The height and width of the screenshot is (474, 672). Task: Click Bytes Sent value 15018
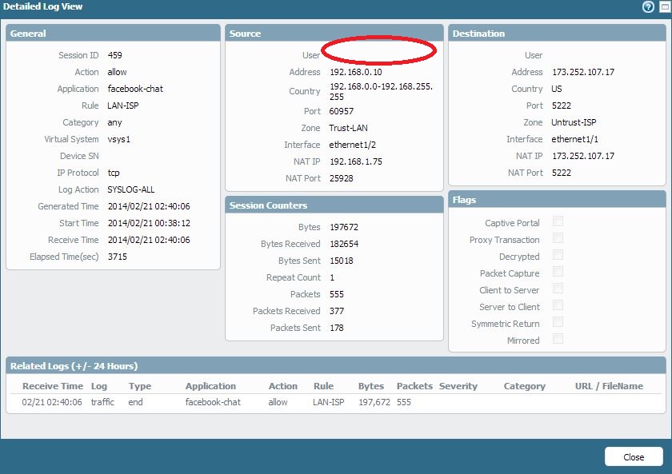click(x=342, y=261)
